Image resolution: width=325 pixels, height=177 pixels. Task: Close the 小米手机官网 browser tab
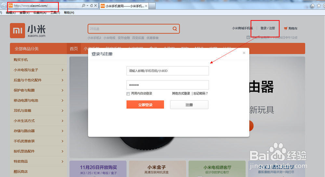click(146, 6)
